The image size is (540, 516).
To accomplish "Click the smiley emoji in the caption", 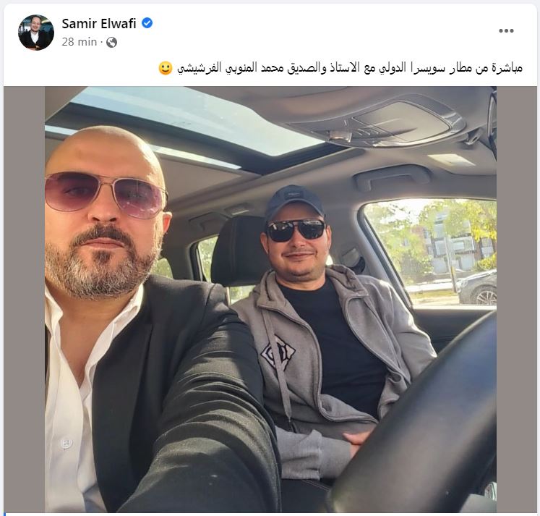I will 166,68.
